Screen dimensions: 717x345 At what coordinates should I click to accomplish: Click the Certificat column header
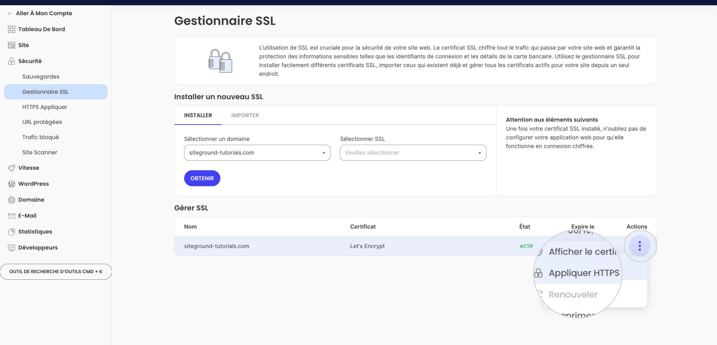pos(363,227)
